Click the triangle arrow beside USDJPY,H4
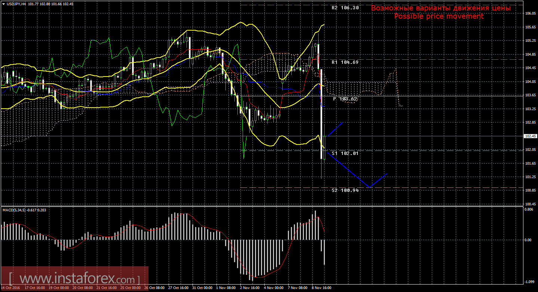This screenshot has width=538, height=292. coord(3,3)
